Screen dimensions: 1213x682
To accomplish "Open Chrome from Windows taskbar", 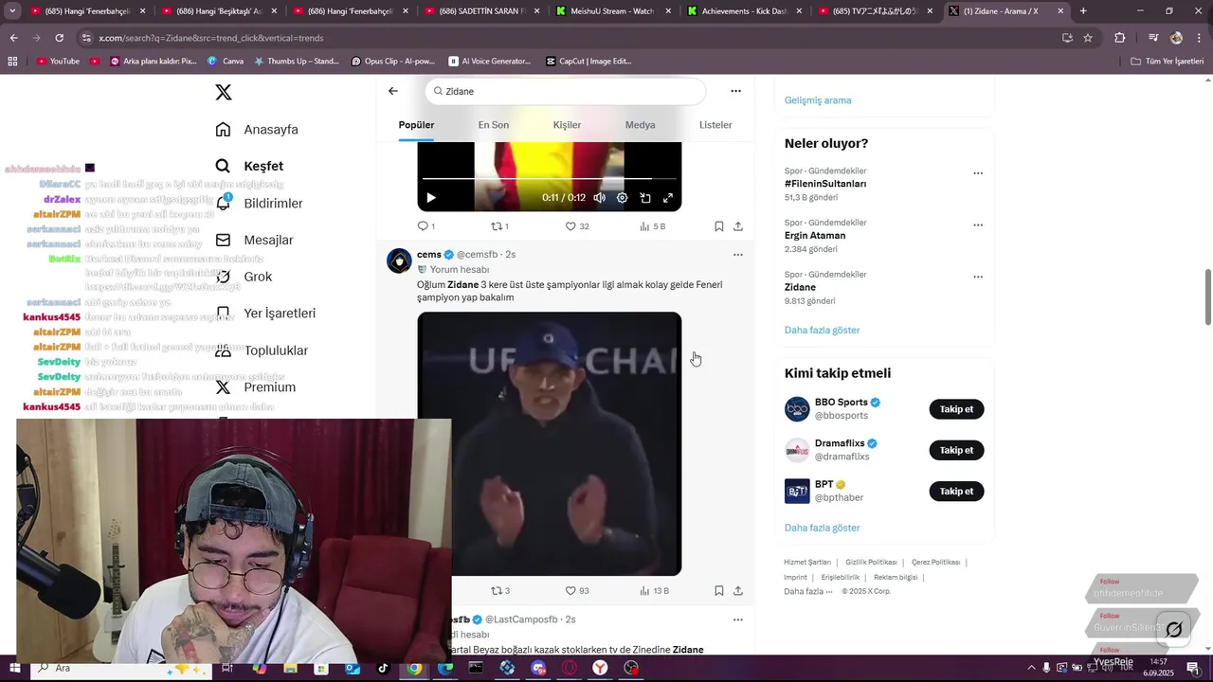I will [414, 668].
